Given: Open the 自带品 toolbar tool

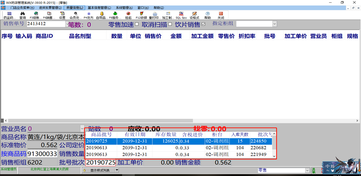Looking at the screenshot, I should [102, 15].
